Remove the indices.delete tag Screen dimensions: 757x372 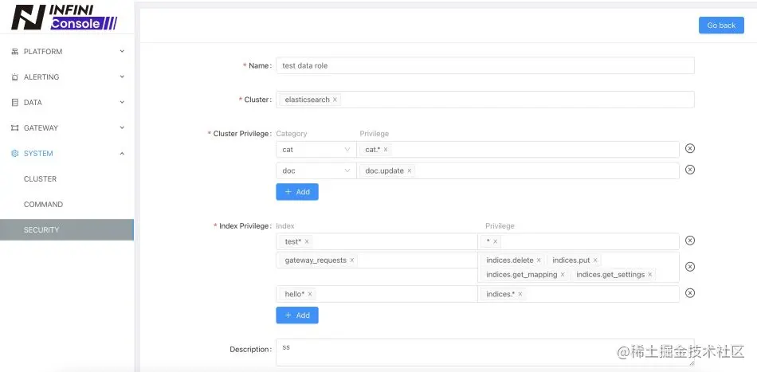539,260
